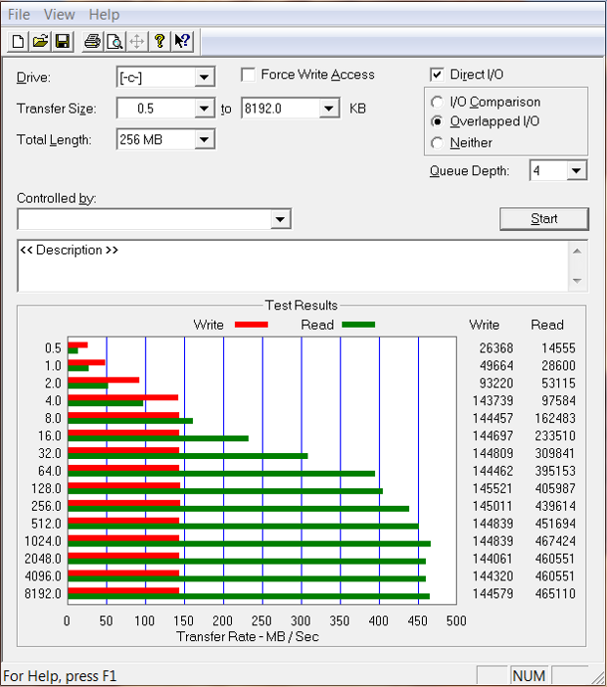This screenshot has height=687, width=607.
Task: Open the File menu
Action: (19, 15)
